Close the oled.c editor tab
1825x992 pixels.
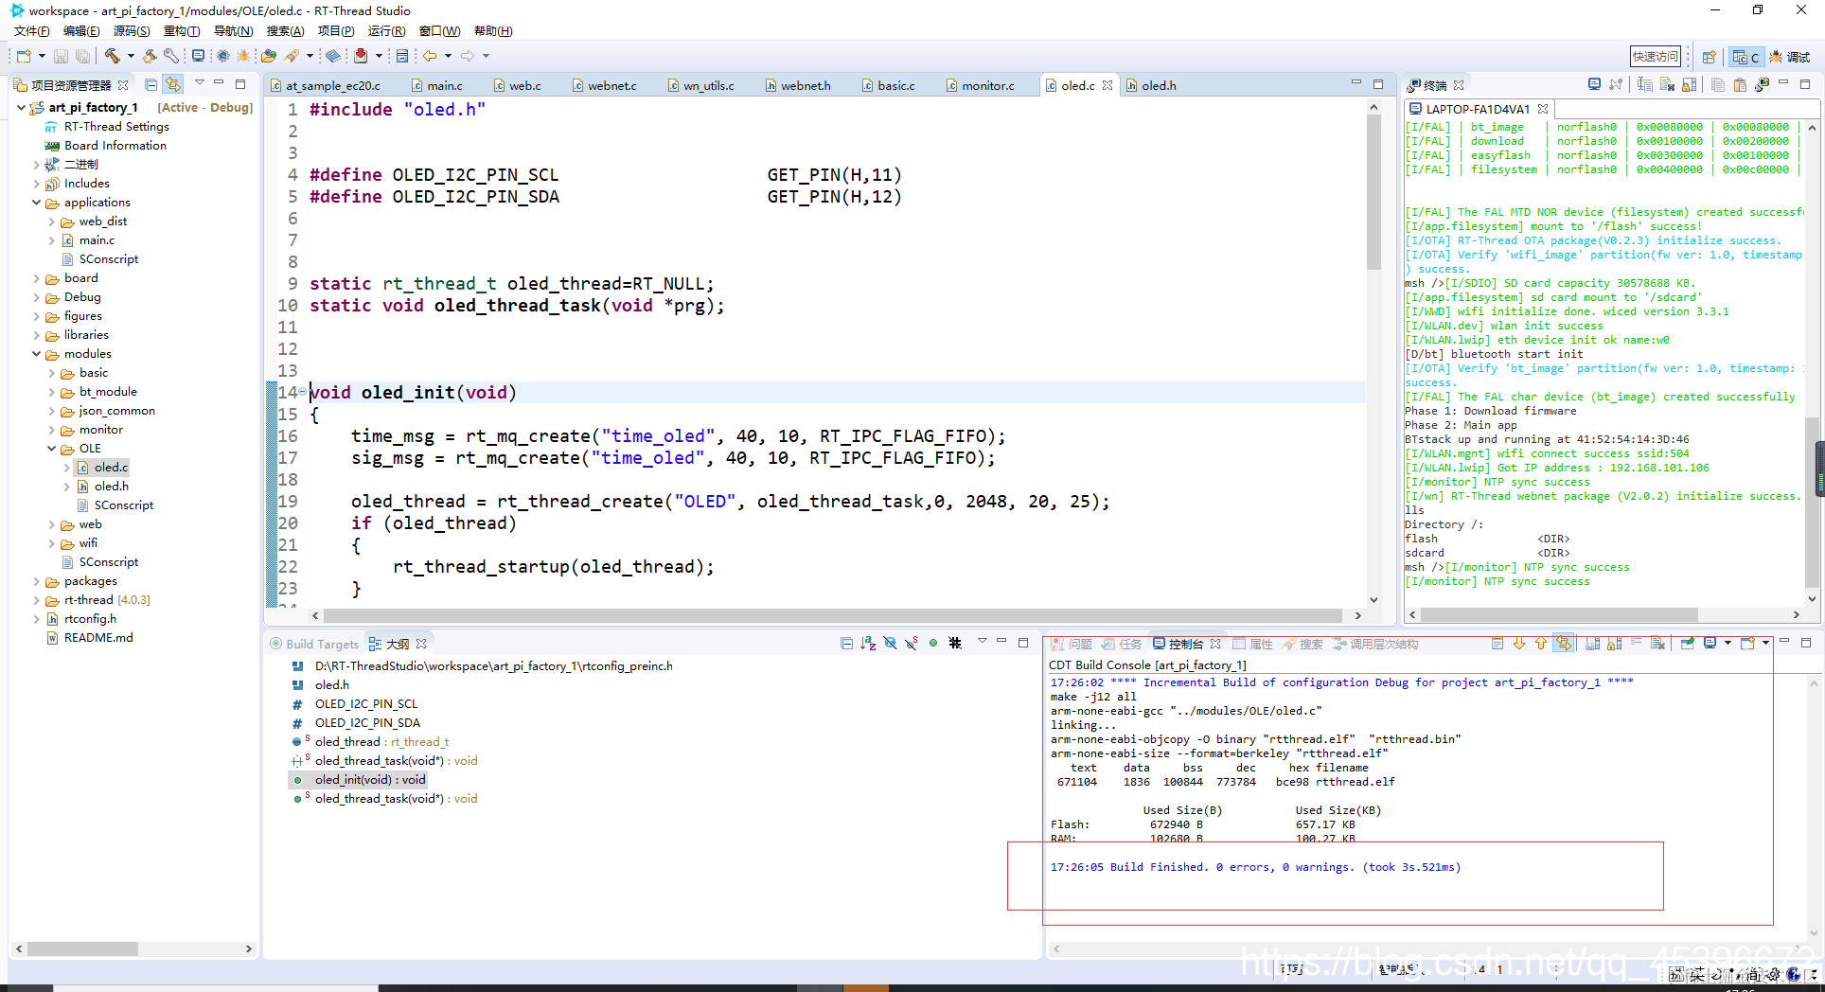1107,85
